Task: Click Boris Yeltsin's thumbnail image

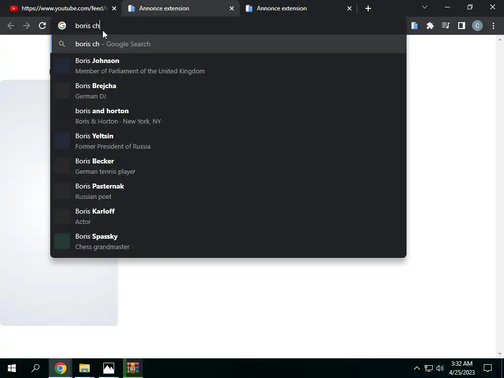Action: pyautogui.click(x=62, y=141)
